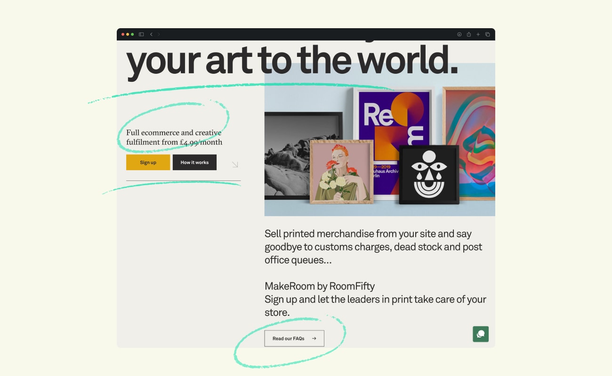
Task: Click the 'Sell printed merchandise from your site' paragraph
Action: 373,247
